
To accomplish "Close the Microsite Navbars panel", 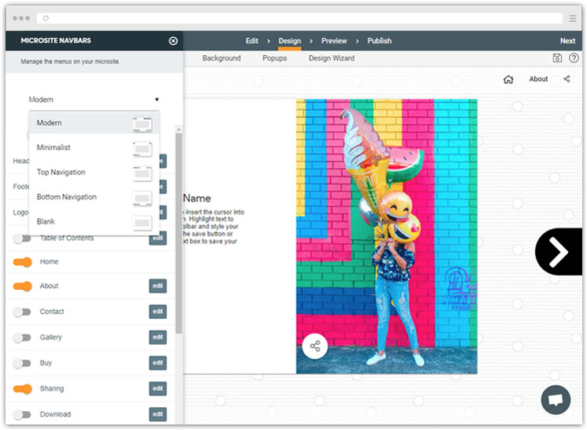I will (173, 41).
